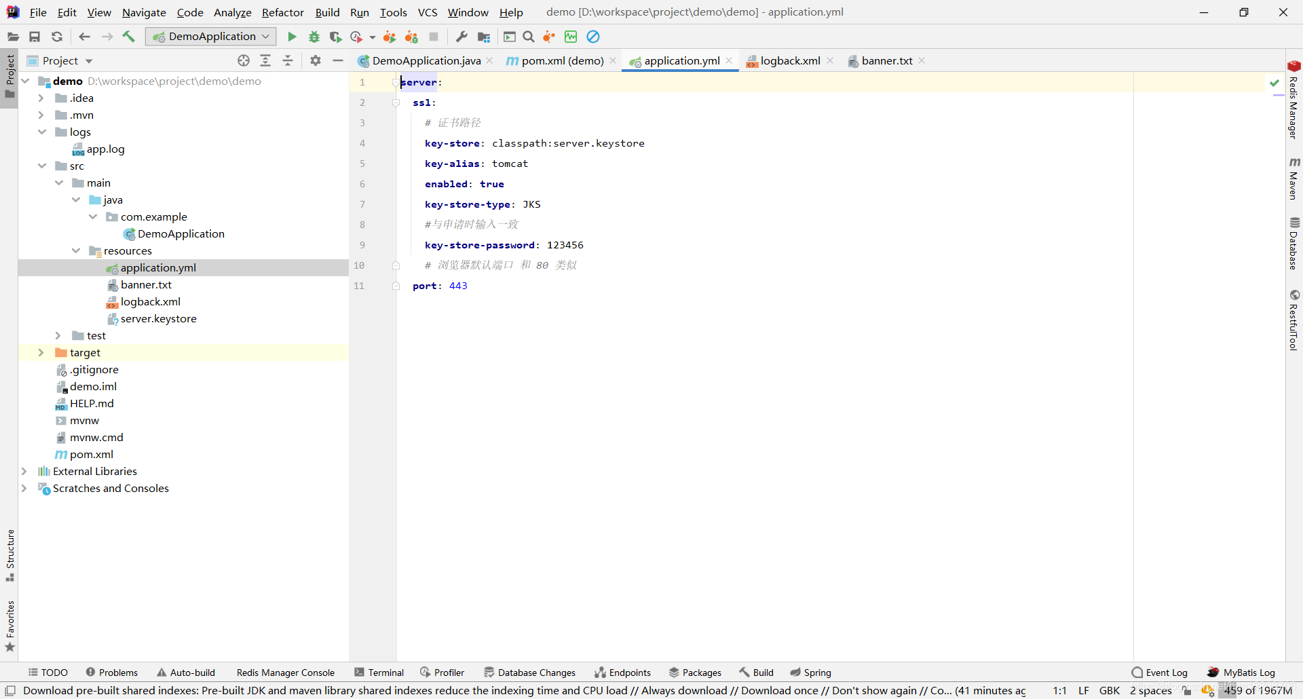The width and height of the screenshot is (1303, 699).
Task: Switch to the logback.xml editor tab
Action: point(790,60)
